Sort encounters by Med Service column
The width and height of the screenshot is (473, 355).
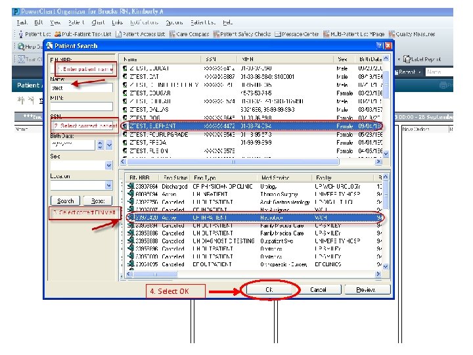click(x=284, y=177)
